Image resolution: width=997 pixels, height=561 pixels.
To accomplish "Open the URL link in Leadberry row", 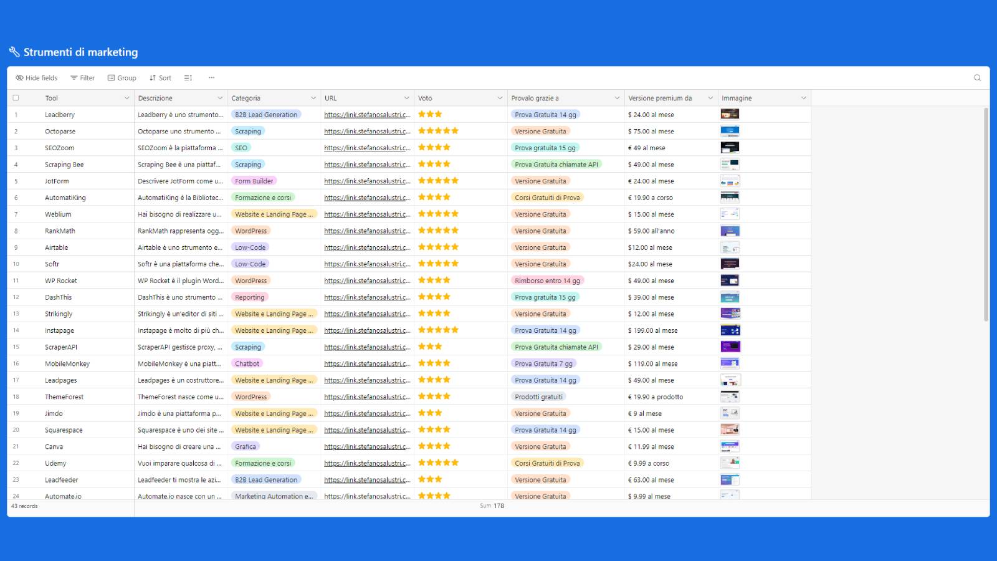I will point(367,115).
